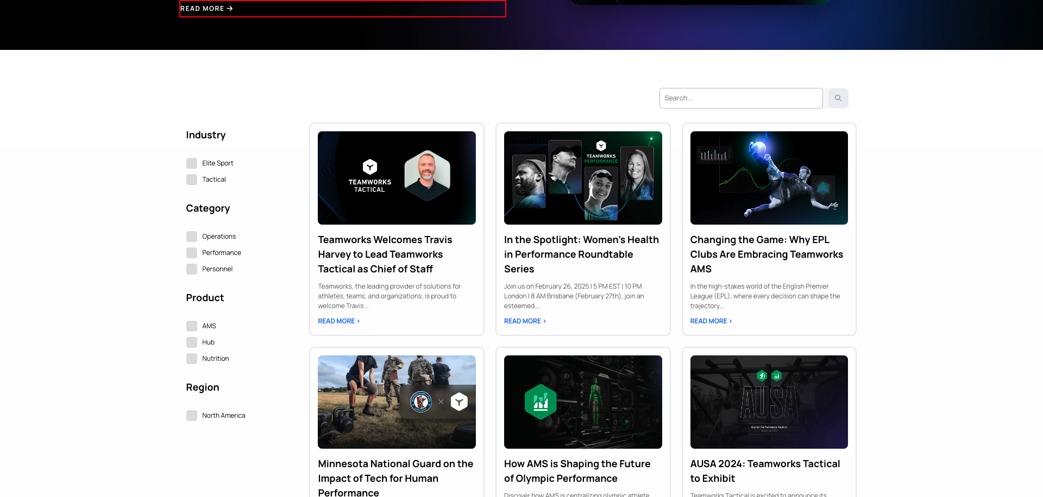Click the Olympic Performance AMS thumbnail
The width and height of the screenshot is (1043, 497).
583,402
